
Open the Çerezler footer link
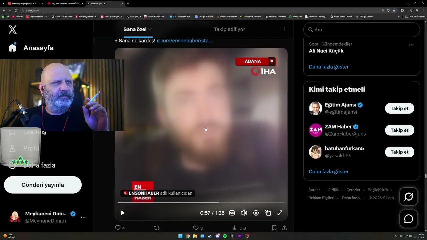(353, 190)
